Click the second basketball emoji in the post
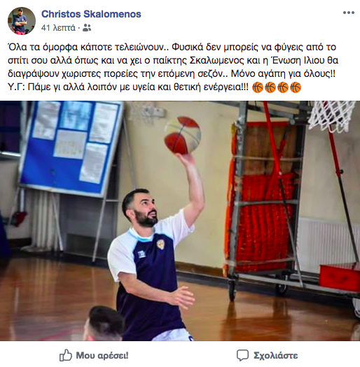This screenshot has width=360, height=367. point(270,87)
